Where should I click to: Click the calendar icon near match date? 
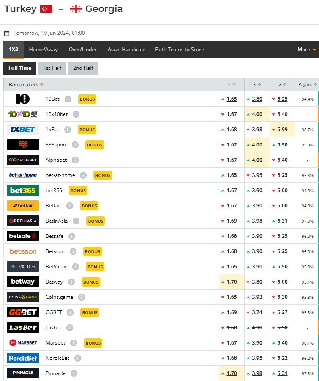click(7, 33)
